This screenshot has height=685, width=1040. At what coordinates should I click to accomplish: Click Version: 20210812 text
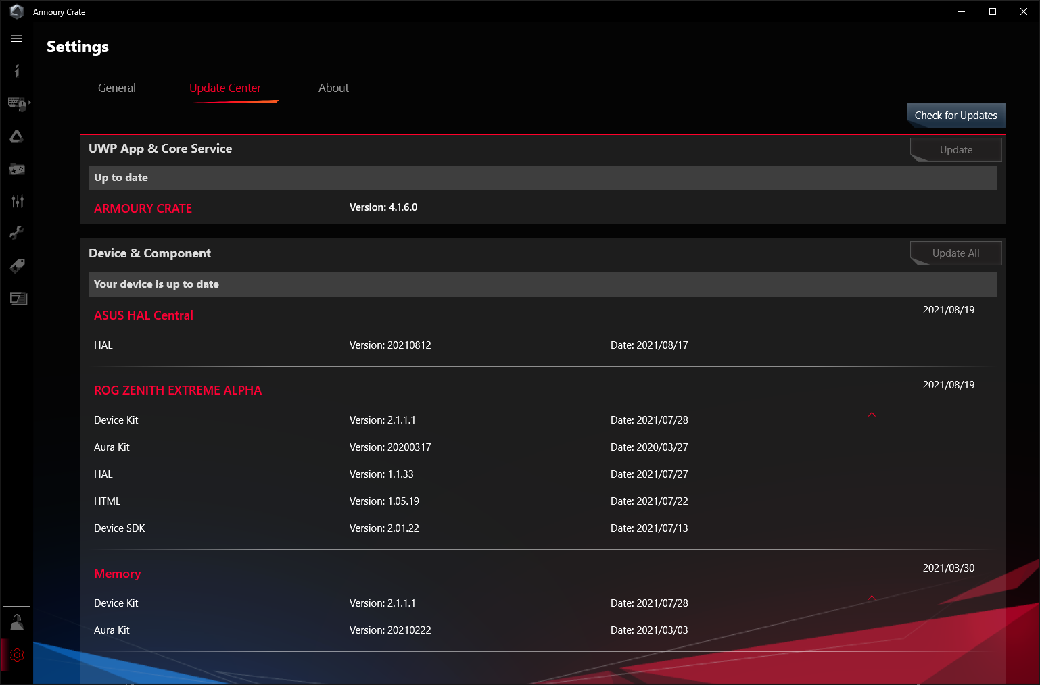click(390, 345)
